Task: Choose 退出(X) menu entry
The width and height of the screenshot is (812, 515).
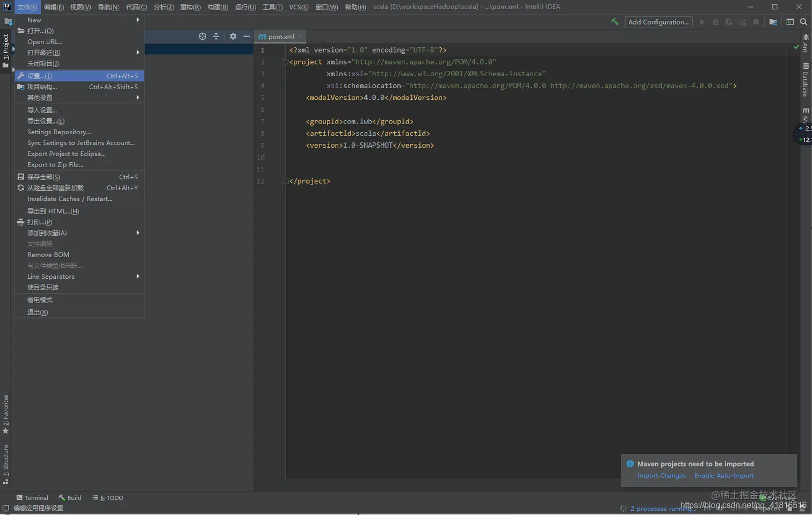Action: [79, 313]
